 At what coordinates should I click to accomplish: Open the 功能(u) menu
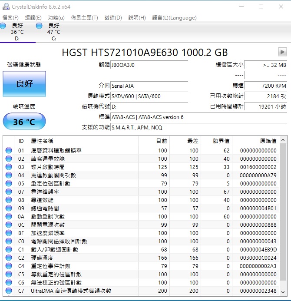pyautogui.click(x=56, y=18)
